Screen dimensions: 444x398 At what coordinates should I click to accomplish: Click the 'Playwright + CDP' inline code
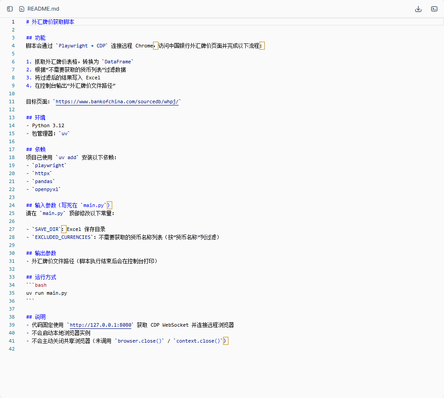pyautogui.click(x=82, y=46)
